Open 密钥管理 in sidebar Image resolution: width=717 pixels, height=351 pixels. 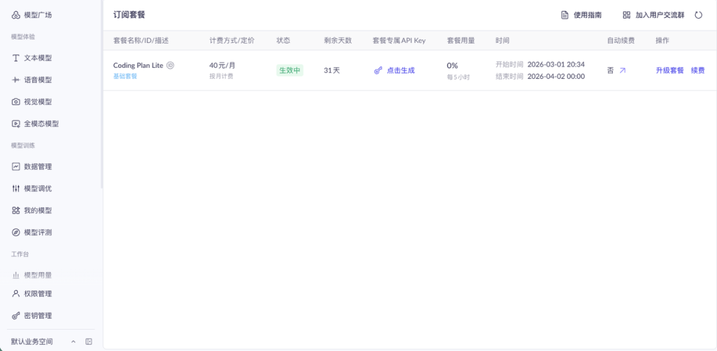tap(37, 315)
